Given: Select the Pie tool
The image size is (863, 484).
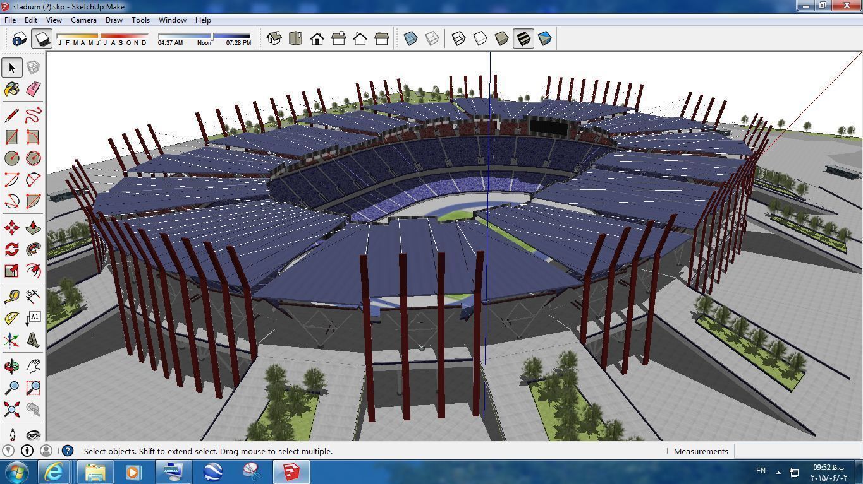Looking at the screenshot, I should pyautogui.click(x=34, y=201).
